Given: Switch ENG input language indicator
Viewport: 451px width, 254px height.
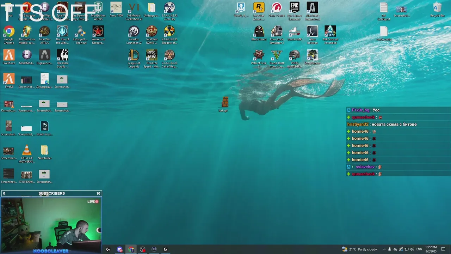Looking at the screenshot, I should pyautogui.click(x=419, y=249).
